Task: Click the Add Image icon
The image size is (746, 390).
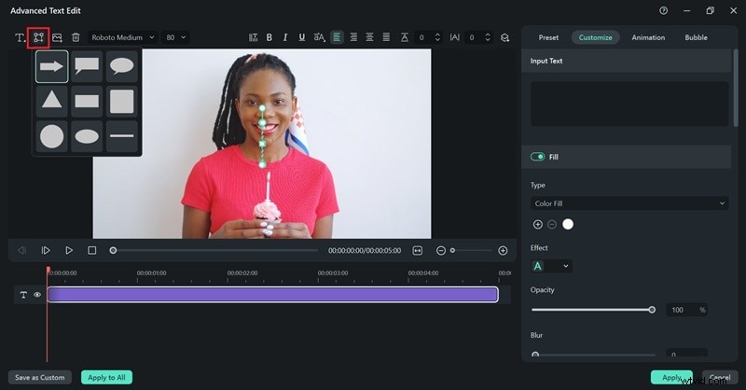Action: click(57, 37)
